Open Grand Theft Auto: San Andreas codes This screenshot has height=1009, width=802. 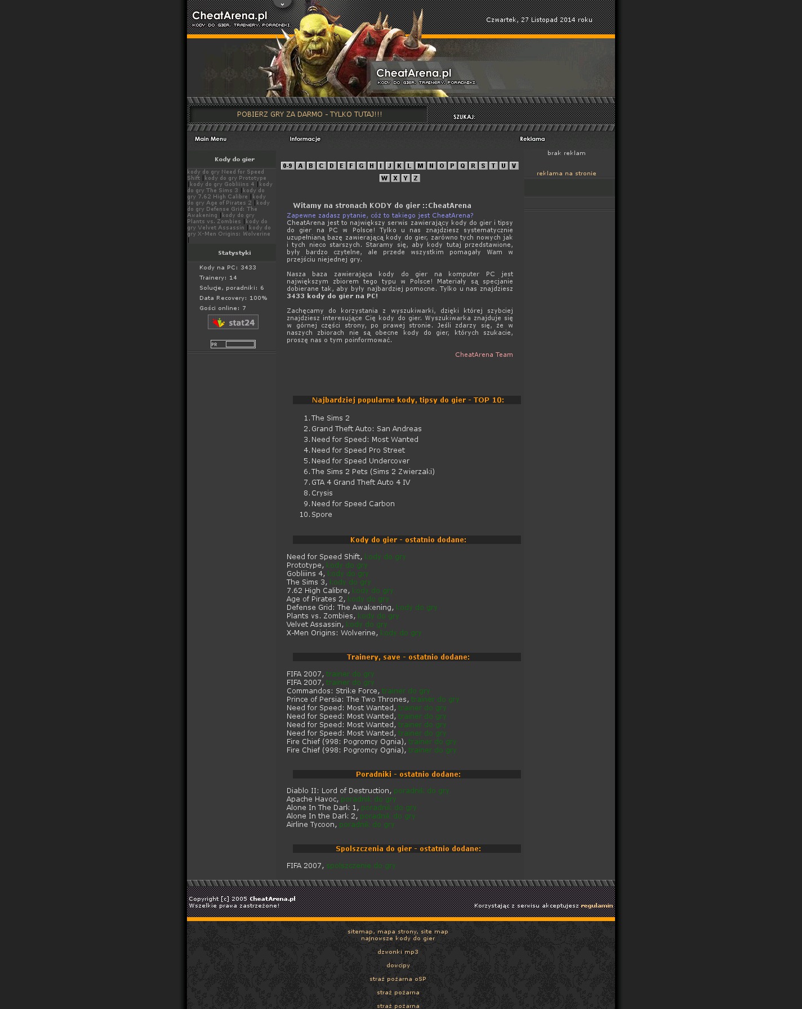pyautogui.click(x=366, y=429)
